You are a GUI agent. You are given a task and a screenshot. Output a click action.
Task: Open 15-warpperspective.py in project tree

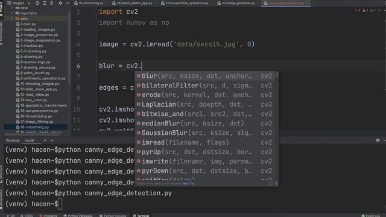(x=37, y=111)
